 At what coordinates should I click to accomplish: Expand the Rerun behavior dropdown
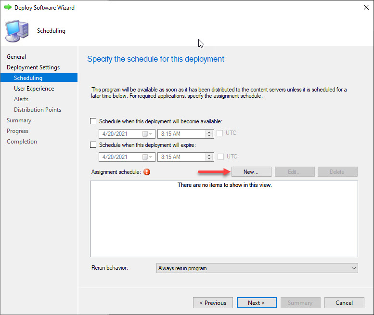coord(257,268)
